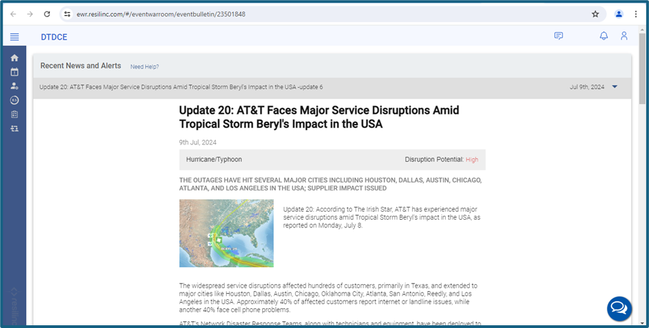This screenshot has width=649, height=328.
Task: Click the paragraph about widespread service disruptions
Action: pyautogui.click(x=328, y=298)
